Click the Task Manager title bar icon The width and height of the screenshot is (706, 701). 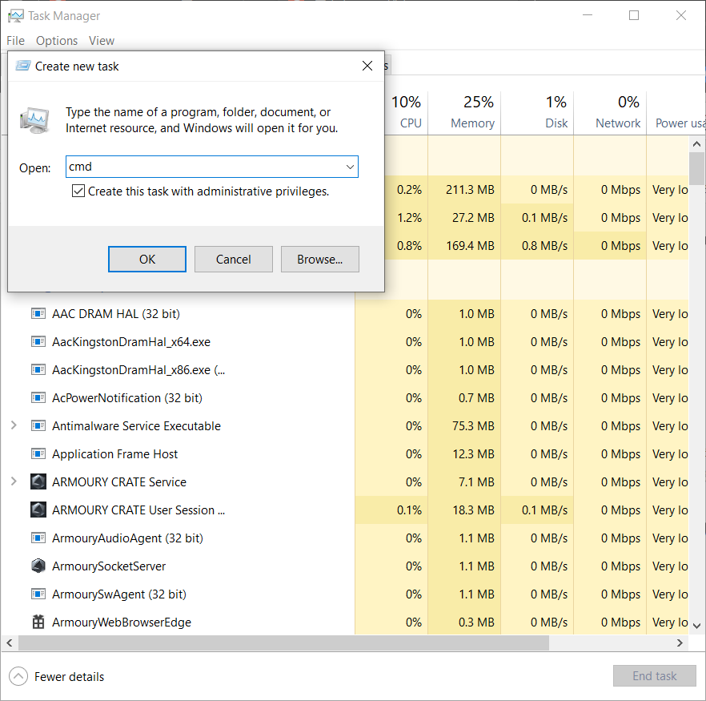[x=16, y=16]
